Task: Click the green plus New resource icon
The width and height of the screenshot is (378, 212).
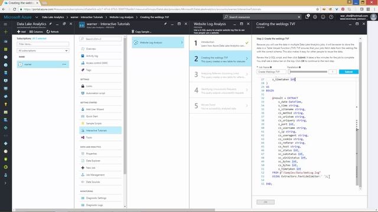Action: 5,32
